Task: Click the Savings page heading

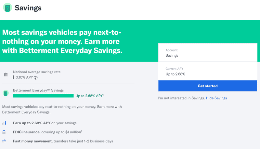Action: 28,8
